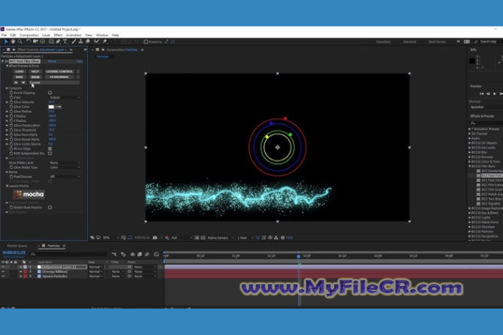This screenshot has height=335, width=503.
Task: Open the Glow Matte Layer dropdown
Action: tap(64, 163)
